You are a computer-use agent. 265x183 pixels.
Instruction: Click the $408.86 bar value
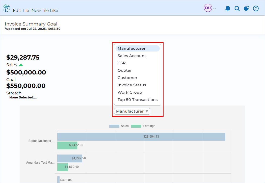click(66, 180)
